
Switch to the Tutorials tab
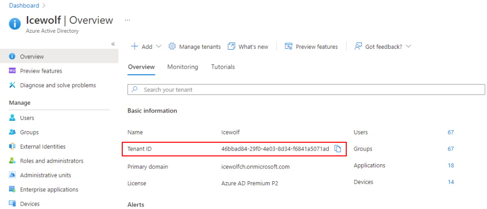pyautogui.click(x=223, y=67)
